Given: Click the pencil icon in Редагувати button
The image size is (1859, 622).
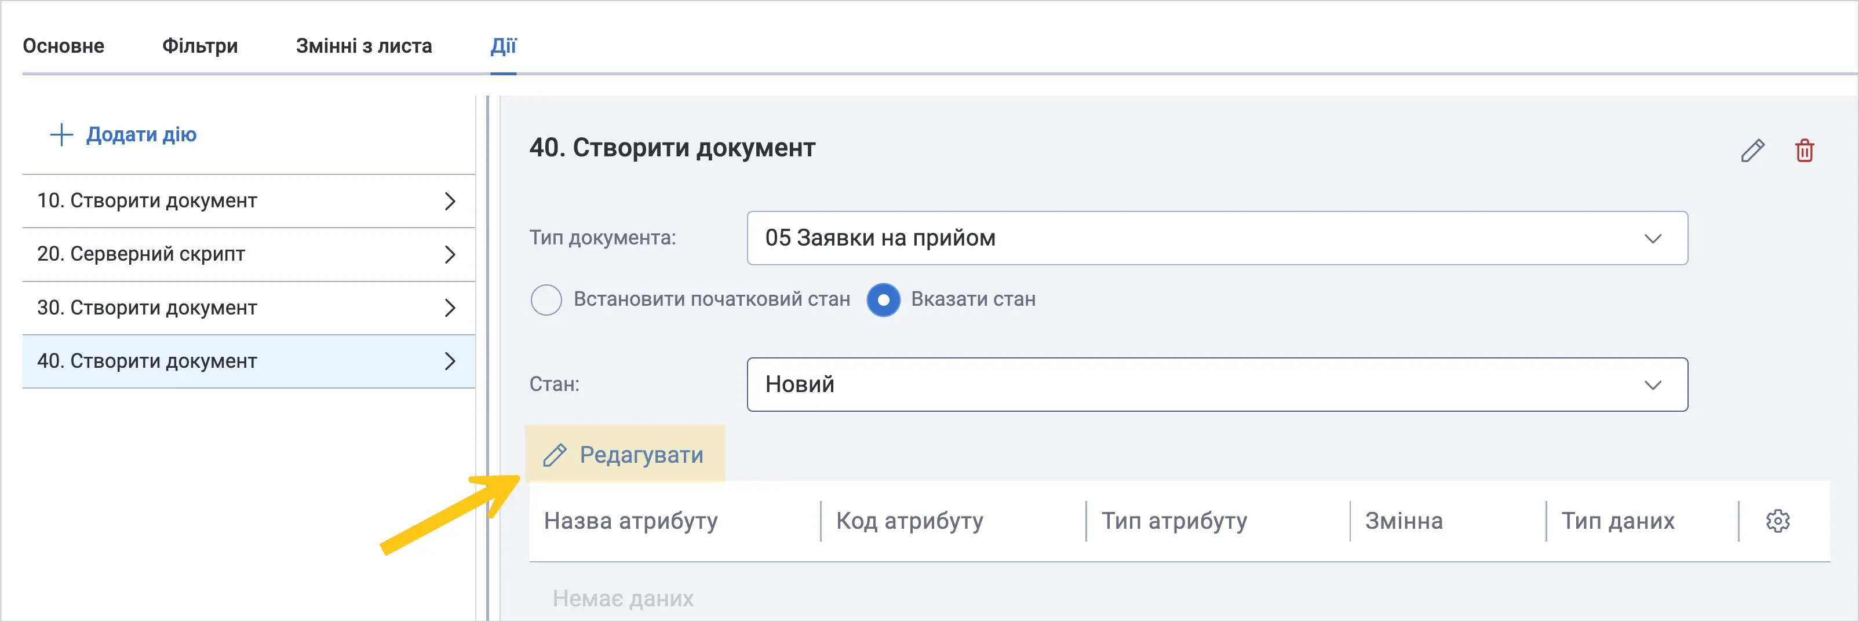Looking at the screenshot, I should (x=554, y=455).
